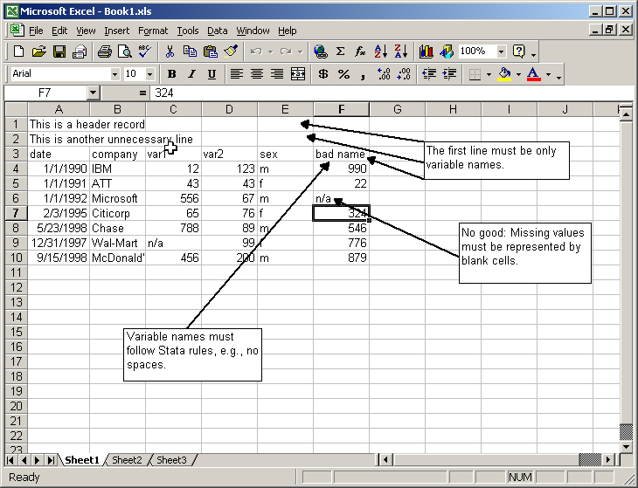The width and height of the screenshot is (638, 488).
Task: Open the Insert menu
Action: tap(117, 31)
